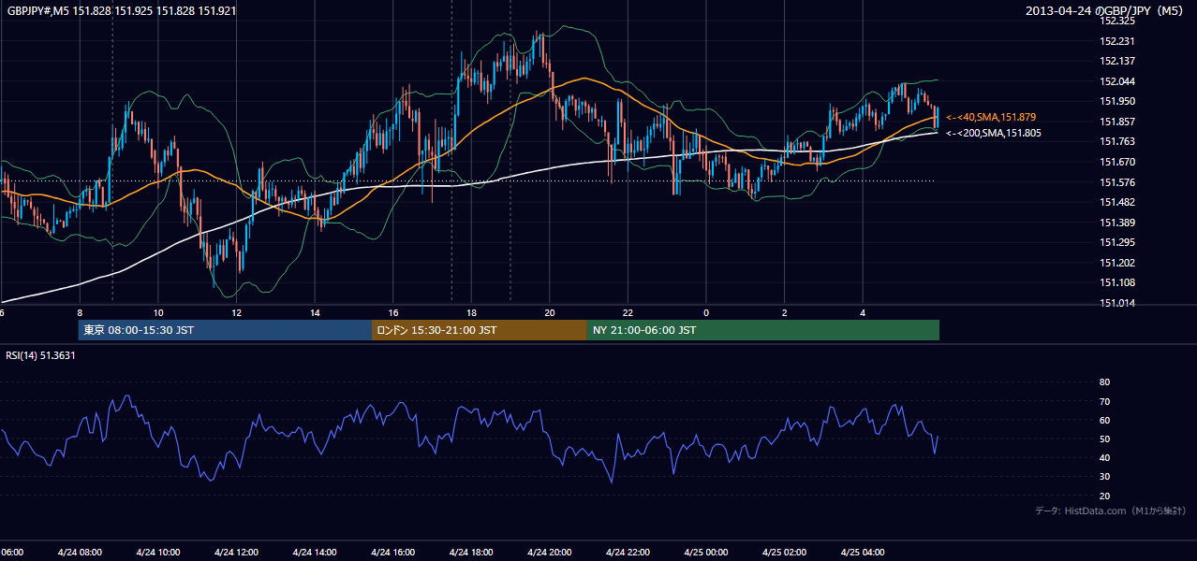The width and height of the screenshot is (1197, 561).
Task: Click hour label 8 on price chart axis
Action: [80, 312]
